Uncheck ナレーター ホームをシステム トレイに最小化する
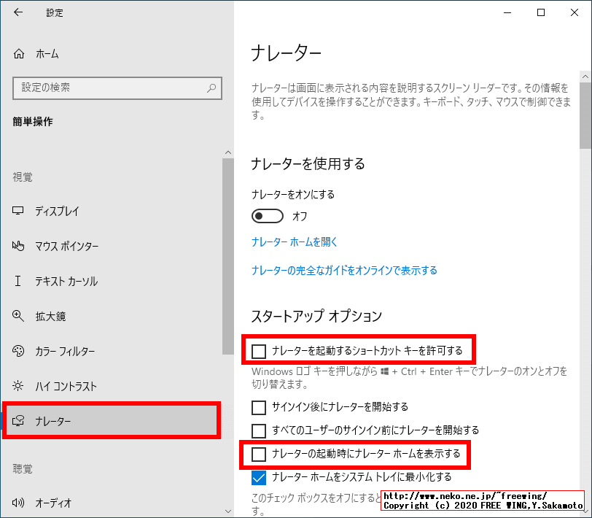Screen dimensions: 592x518 point(259,477)
